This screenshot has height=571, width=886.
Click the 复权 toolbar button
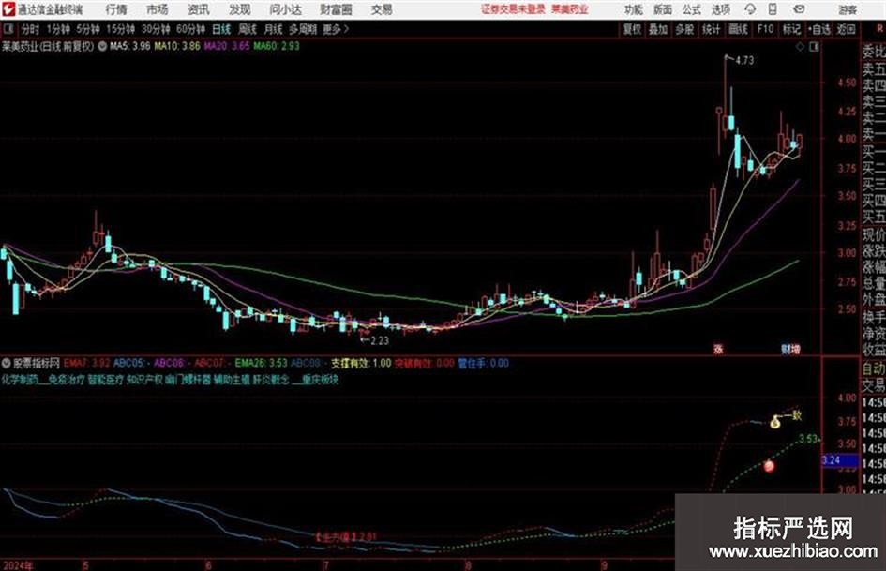[x=632, y=29]
